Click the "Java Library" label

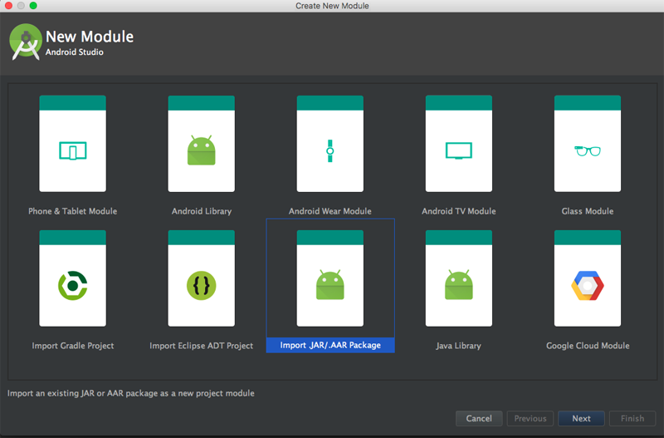(459, 346)
